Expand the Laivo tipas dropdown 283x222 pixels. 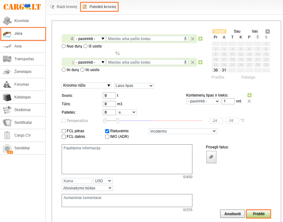click(x=134, y=86)
